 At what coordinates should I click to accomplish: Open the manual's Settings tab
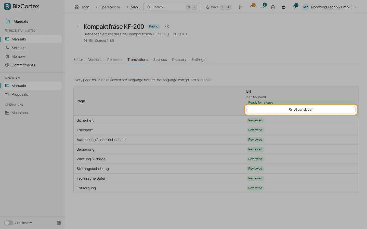[x=198, y=60]
